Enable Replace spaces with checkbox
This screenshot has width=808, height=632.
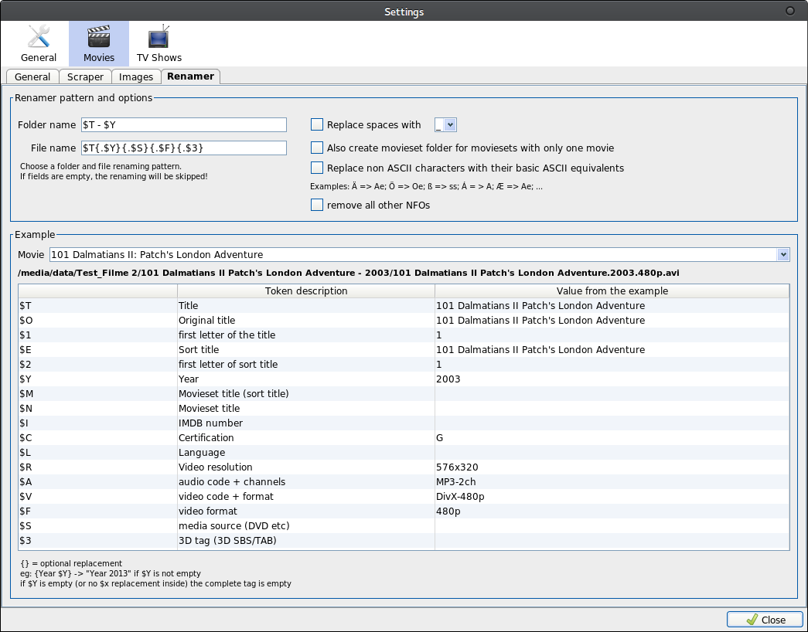point(317,124)
